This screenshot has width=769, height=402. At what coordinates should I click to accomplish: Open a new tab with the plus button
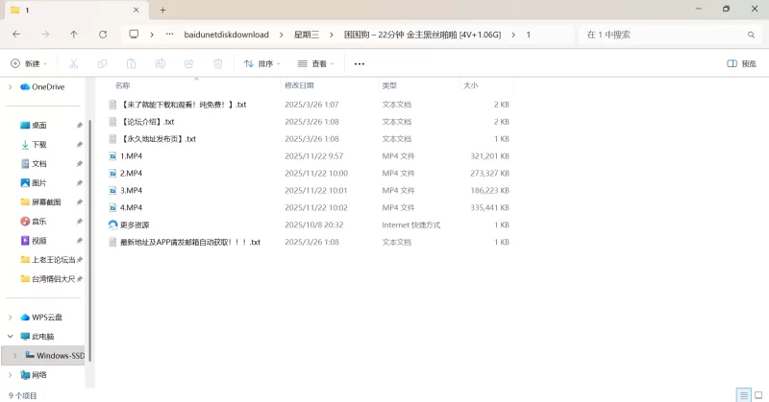162,10
